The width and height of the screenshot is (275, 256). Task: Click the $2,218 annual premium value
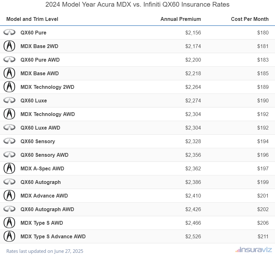coord(193,73)
